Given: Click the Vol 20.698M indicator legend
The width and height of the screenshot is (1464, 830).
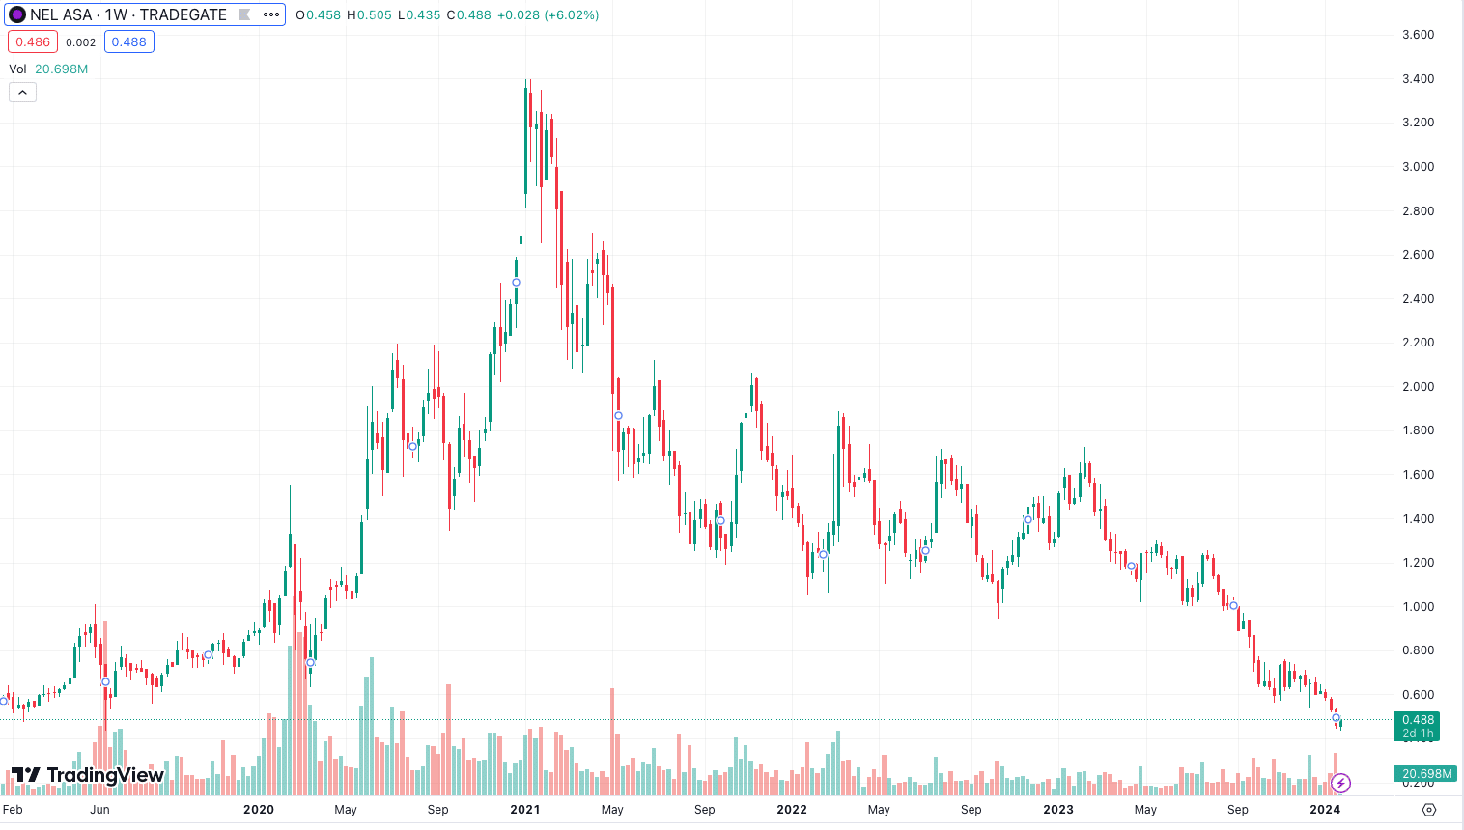Looking at the screenshot, I should click(x=48, y=69).
